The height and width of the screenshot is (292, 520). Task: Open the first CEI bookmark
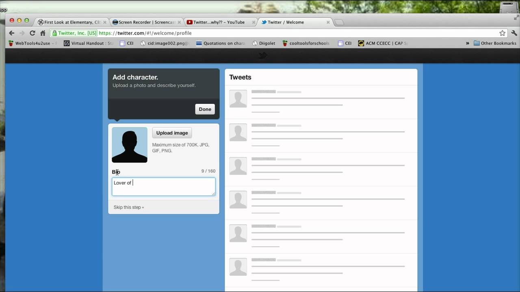(126, 43)
